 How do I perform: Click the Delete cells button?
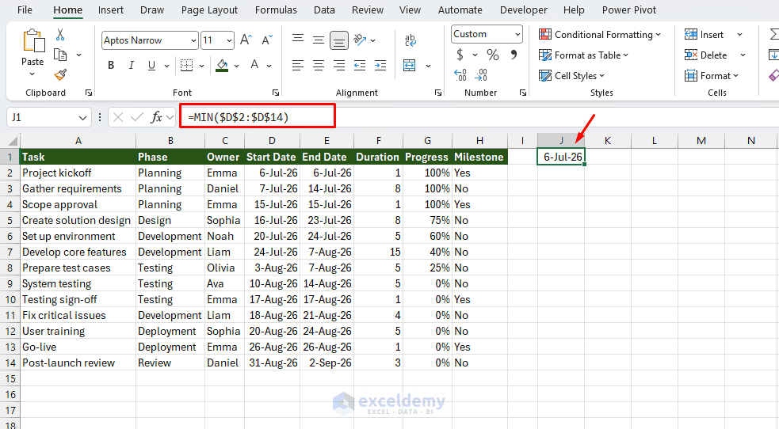(x=706, y=55)
